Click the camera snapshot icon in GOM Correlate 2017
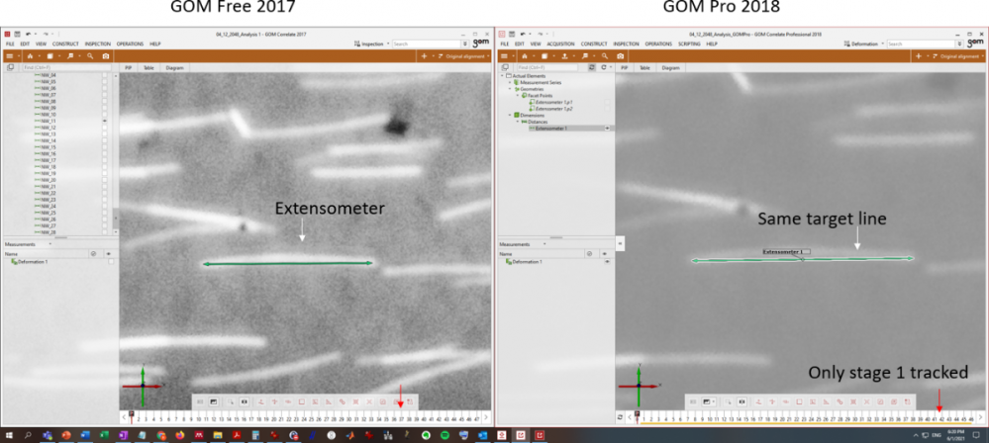The width and height of the screenshot is (989, 443). [105, 56]
